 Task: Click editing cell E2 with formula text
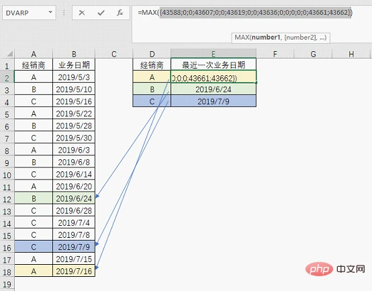pos(214,77)
